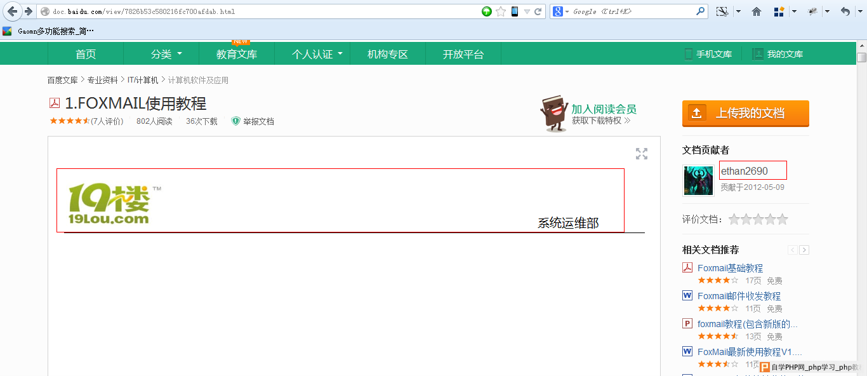Go to the browser home page
Image resolution: width=867 pixels, height=376 pixels.
pos(757,11)
